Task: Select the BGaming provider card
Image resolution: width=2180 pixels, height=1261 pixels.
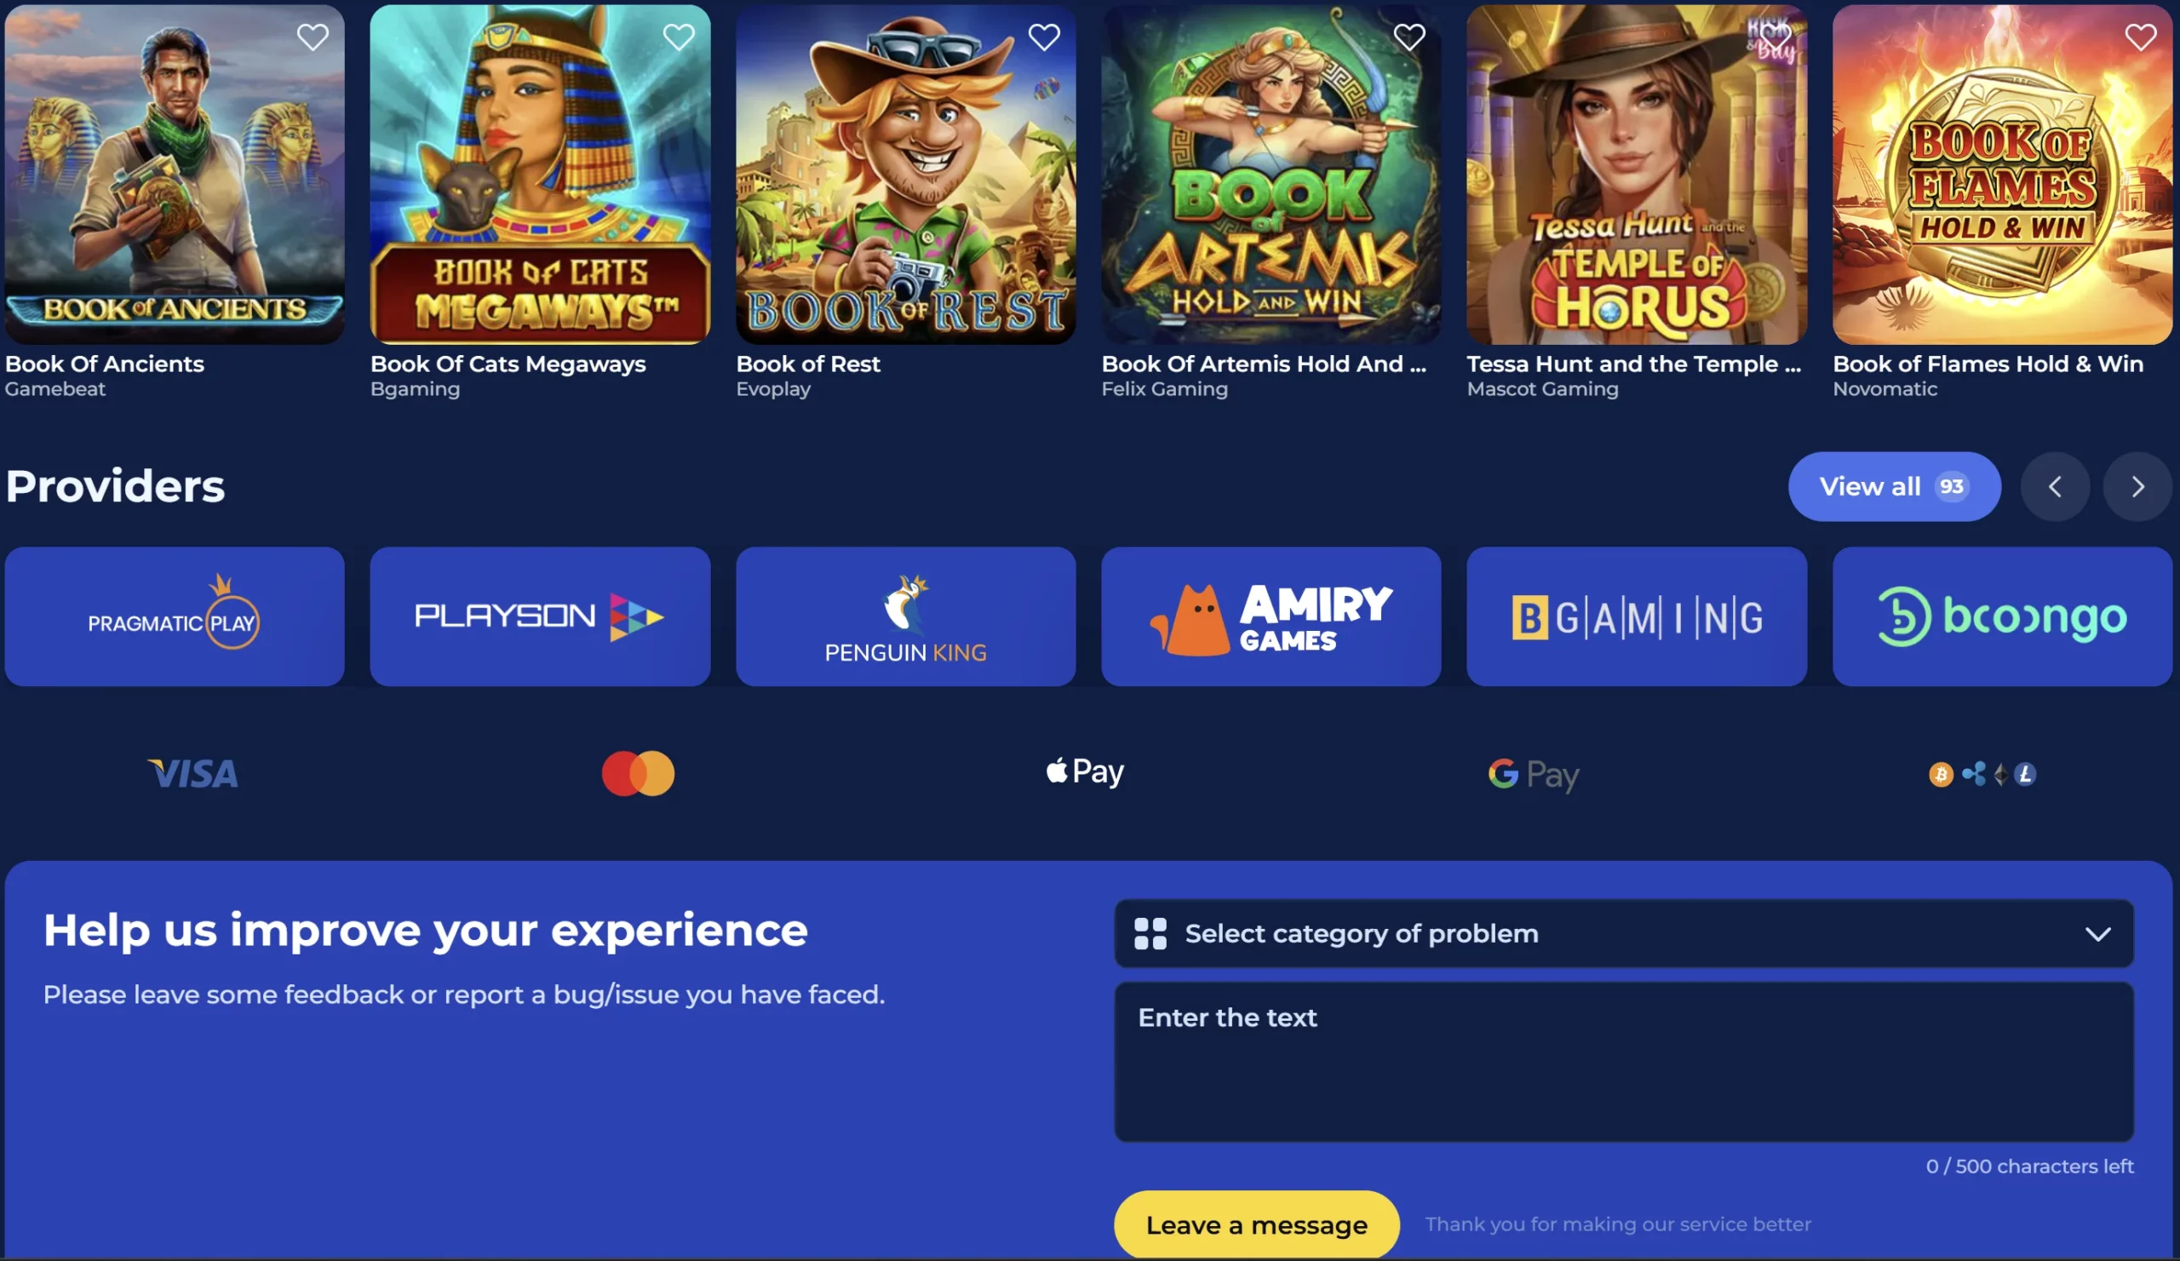Action: click(x=1637, y=616)
